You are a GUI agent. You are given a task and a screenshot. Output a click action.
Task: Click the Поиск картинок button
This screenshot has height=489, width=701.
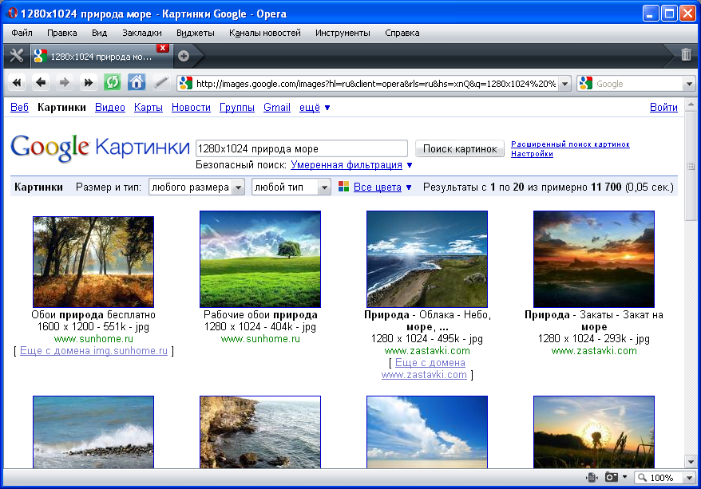pos(460,148)
